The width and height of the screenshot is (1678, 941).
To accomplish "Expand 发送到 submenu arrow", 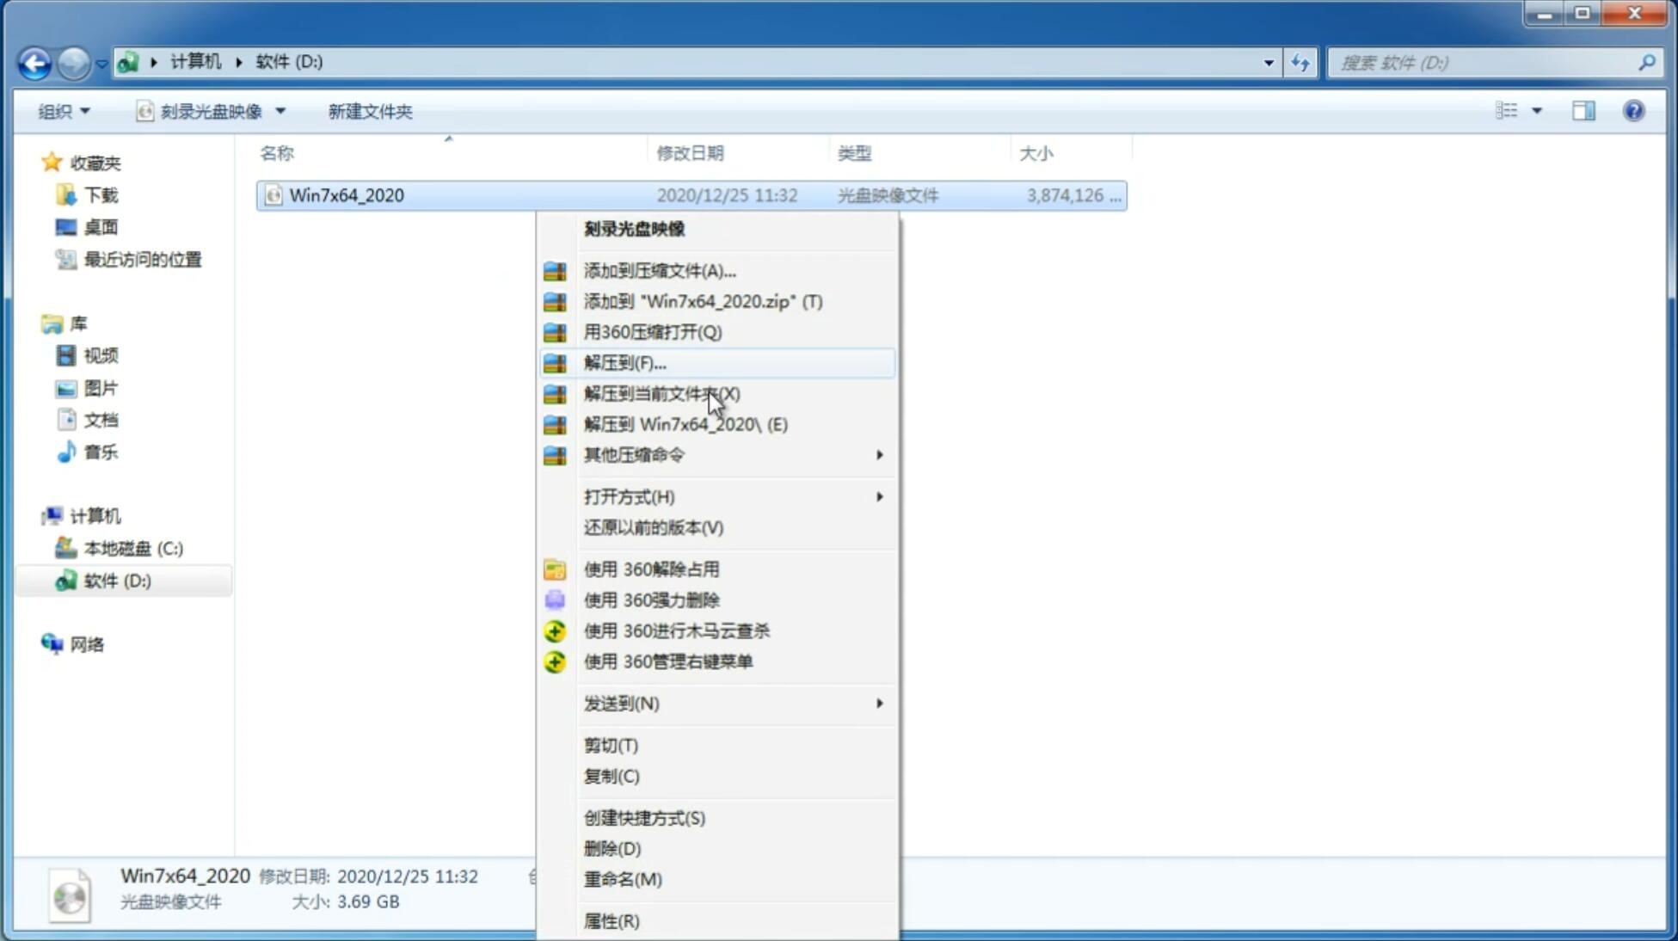I will coord(879,704).
